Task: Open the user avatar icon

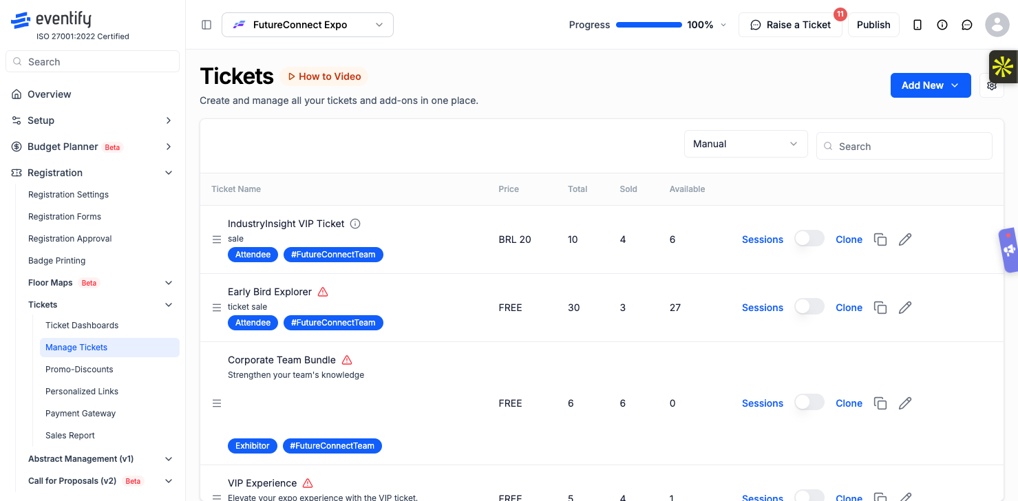Action: pyautogui.click(x=997, y=25)
